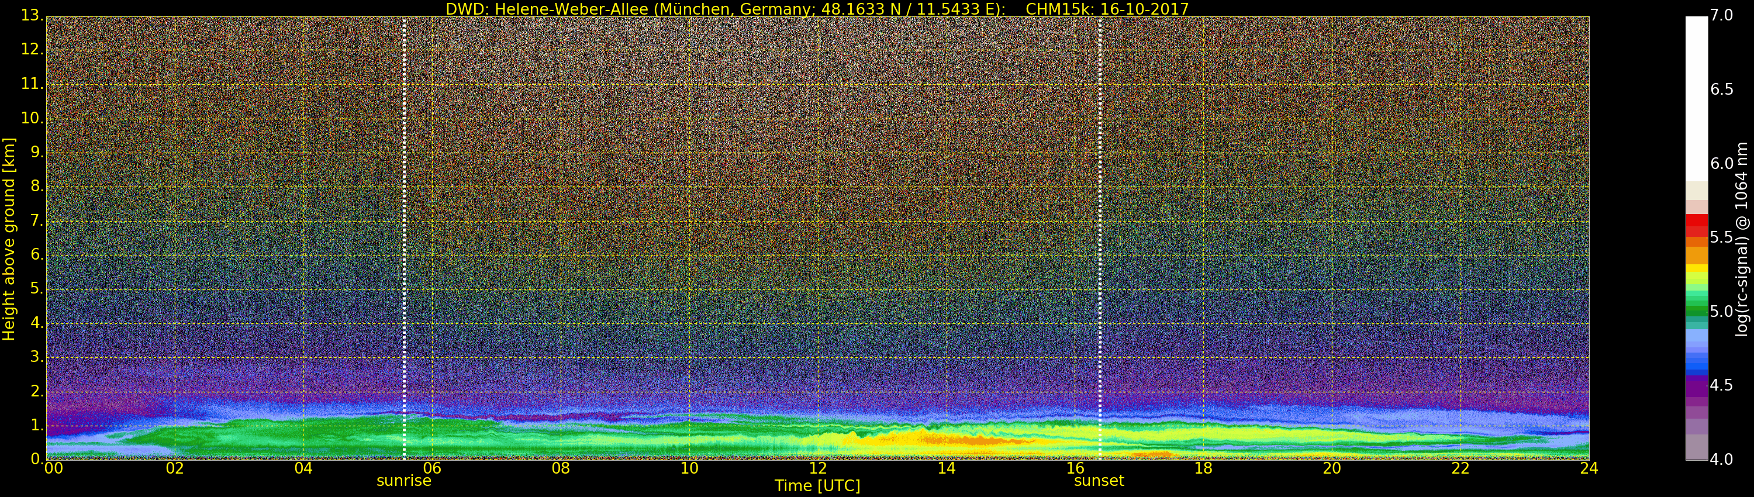Select the 'Height above ground [km]' axis label
1754x497 pixels.
[x=9, y=239]
